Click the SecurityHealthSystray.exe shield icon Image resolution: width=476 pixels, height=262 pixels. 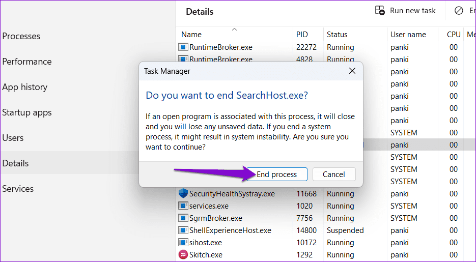183,193
